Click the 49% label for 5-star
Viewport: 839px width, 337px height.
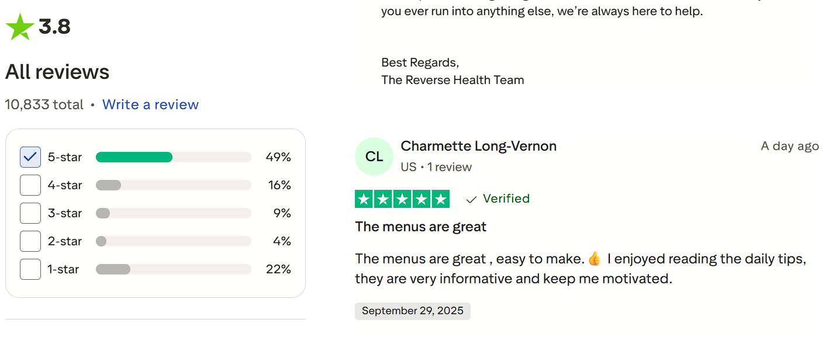click(278, 157)
